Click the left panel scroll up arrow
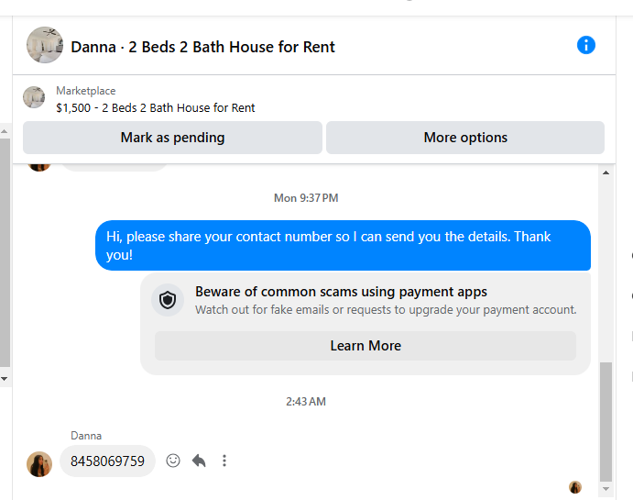The width and height of the screenshot is (633, 500). click(x=4, y=131)
